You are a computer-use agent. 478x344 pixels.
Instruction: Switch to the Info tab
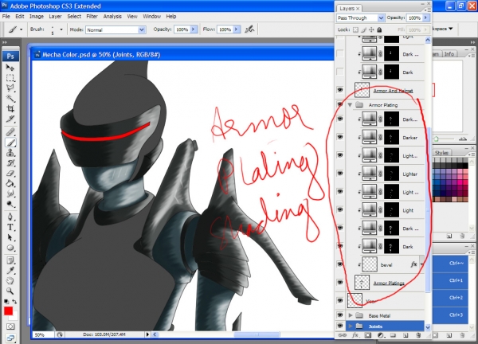coord(449,53)
